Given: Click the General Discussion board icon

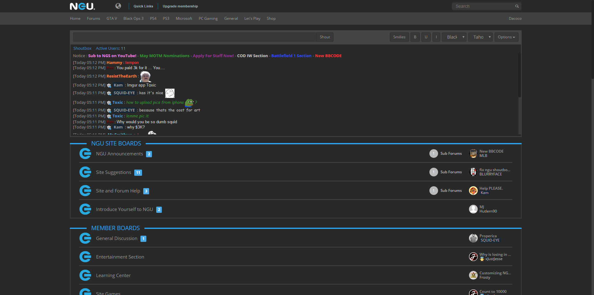Looking at the screenshot, I should click(85, 238).
